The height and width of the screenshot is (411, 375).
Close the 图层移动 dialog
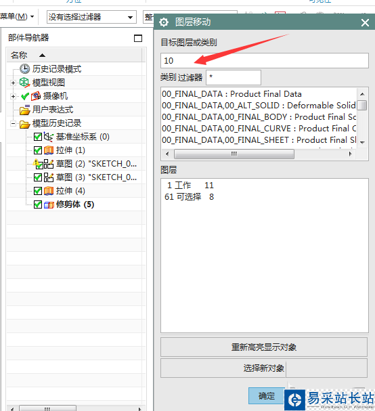(x=365, y=22)
